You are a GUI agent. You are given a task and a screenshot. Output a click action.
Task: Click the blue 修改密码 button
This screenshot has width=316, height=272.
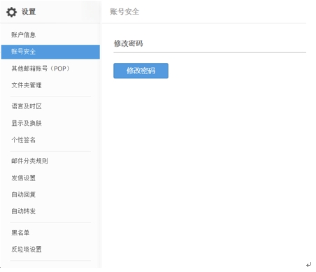click(x=141, y=71)
